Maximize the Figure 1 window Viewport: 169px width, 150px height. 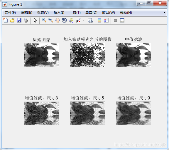pyautogui.click(x=149, y=3)
